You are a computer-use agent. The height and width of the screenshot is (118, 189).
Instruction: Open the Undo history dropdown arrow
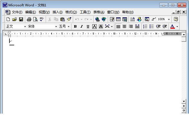click(x=81, y=19)
